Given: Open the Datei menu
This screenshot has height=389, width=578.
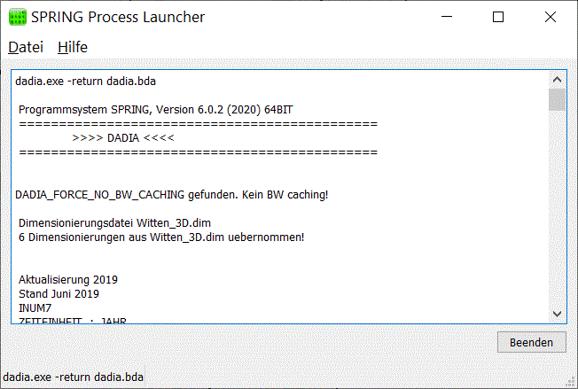Looking at the screenshot, I should [26, 47].
